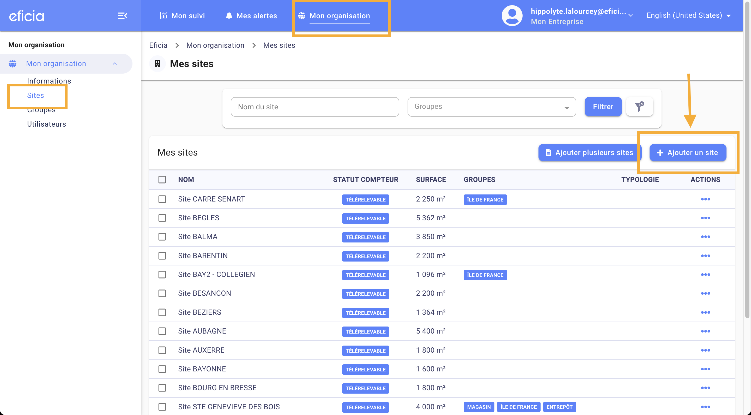
Task: Click the Nom du site input field
Action: coord(315,107)
